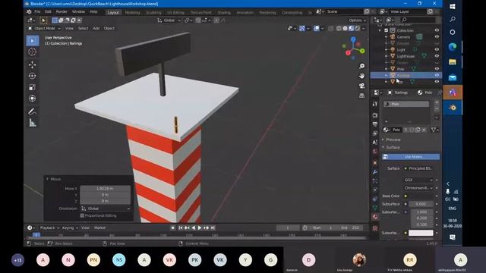Screen dimensions: 486x273
Task: Open the Tool properties tab
Action: pos(375,104)
